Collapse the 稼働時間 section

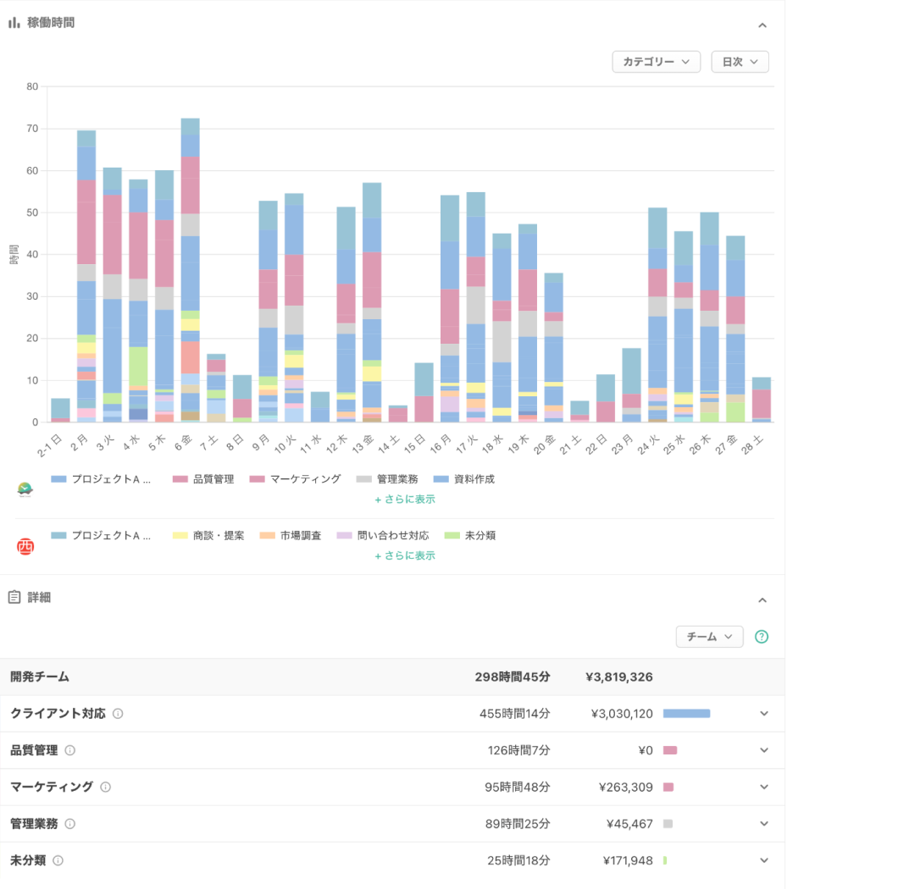tap(762, 25)
